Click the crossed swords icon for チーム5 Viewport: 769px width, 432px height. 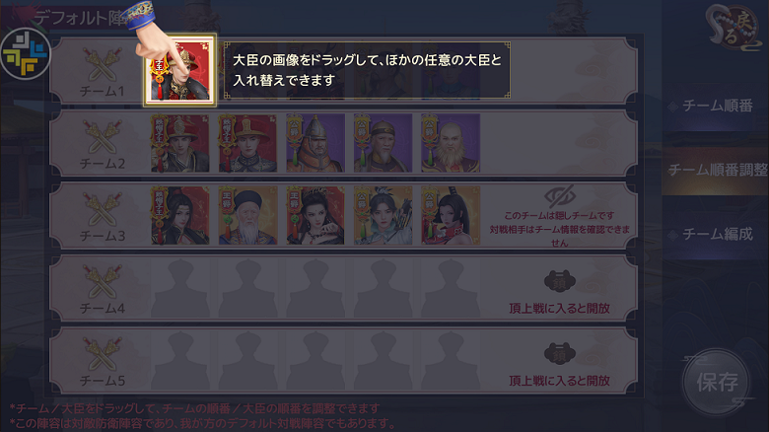pyautogui.click(x=102, y=353)
